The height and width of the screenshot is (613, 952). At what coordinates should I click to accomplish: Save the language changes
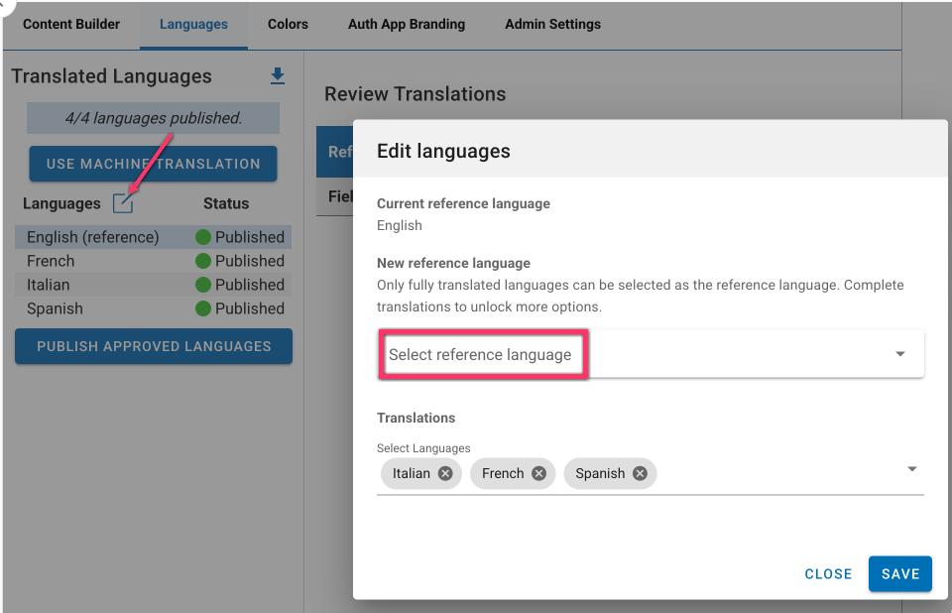(x=899, y=573)
